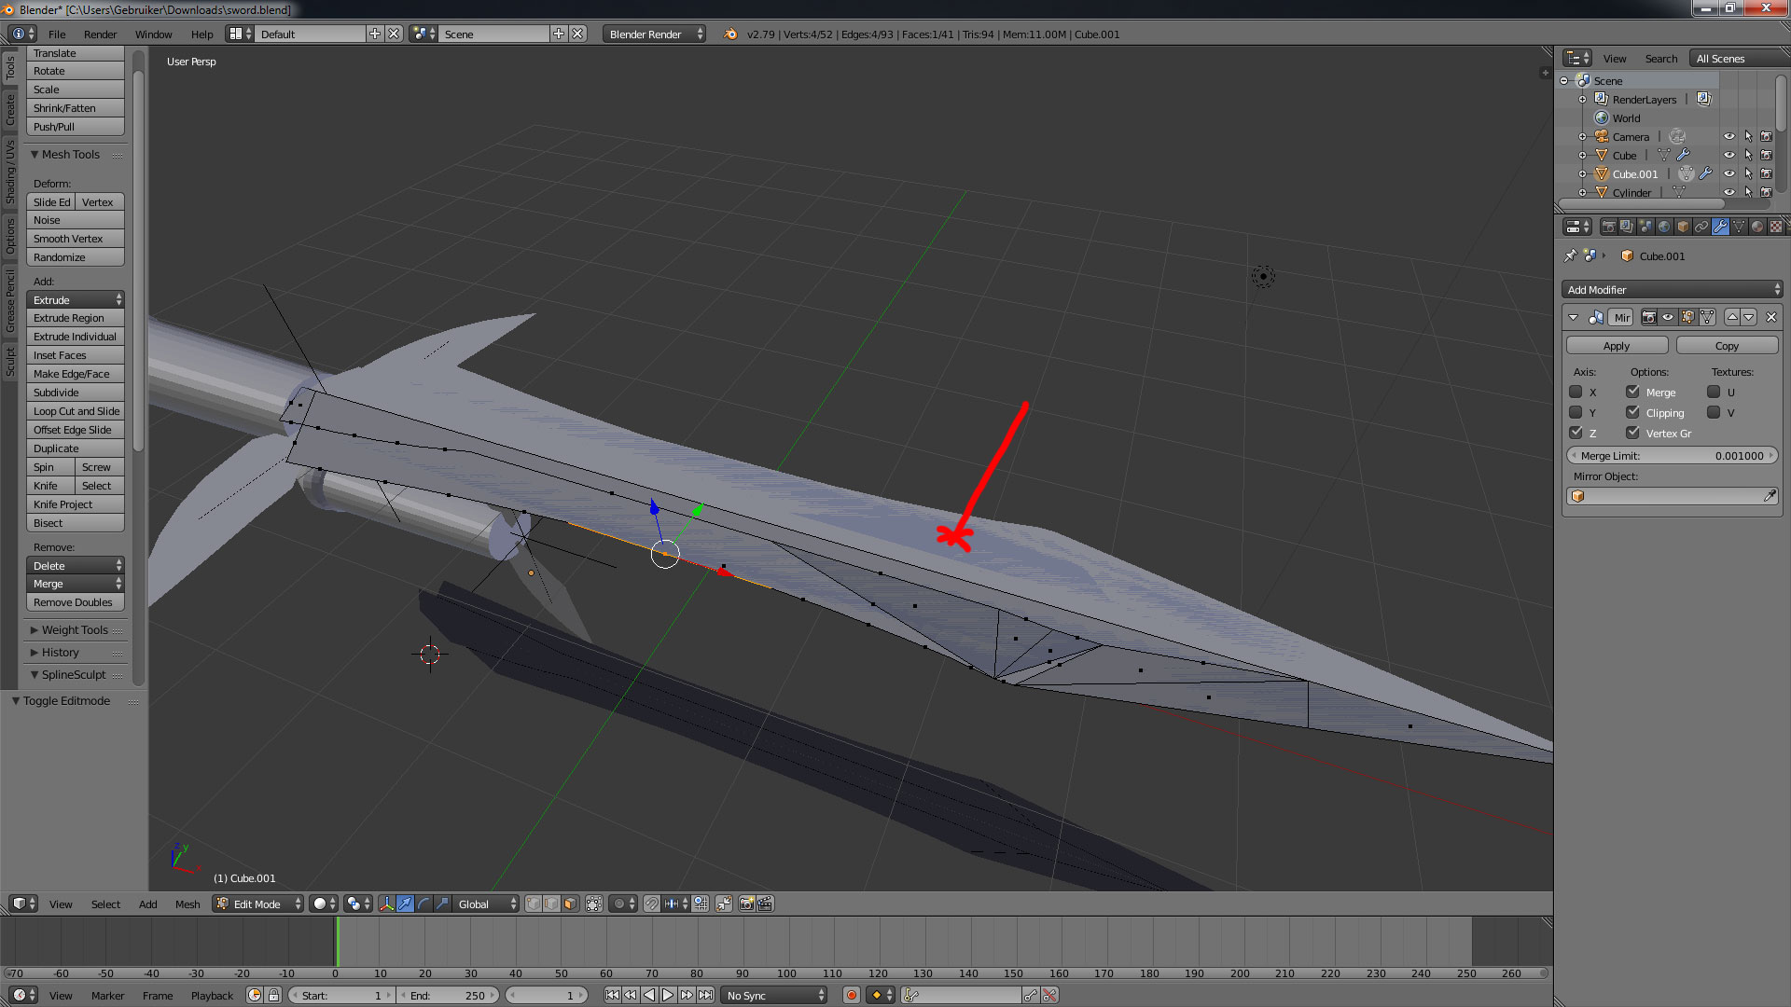Enable proportional editing in the viewport header
The image size is (1791, 1007).
(618, 904)
